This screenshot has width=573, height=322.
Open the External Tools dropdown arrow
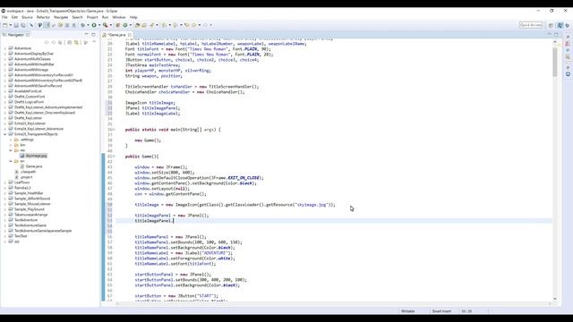(111, 25)
